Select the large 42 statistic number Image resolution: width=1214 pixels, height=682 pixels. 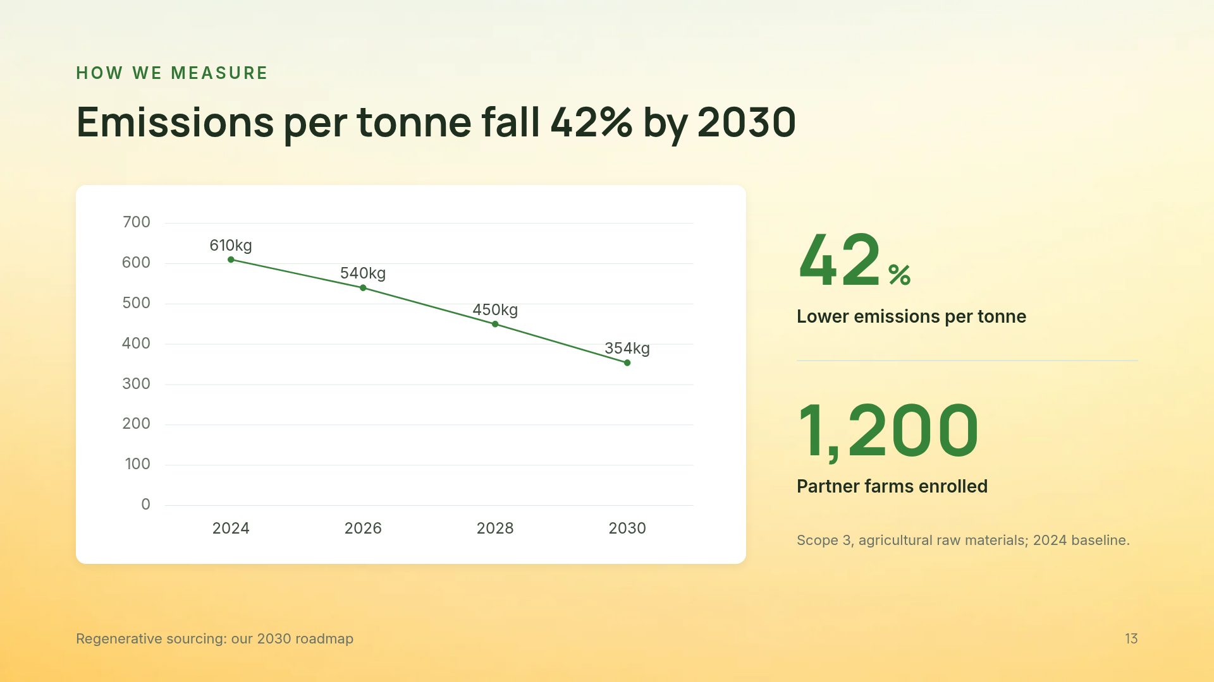tap(840, 260)
